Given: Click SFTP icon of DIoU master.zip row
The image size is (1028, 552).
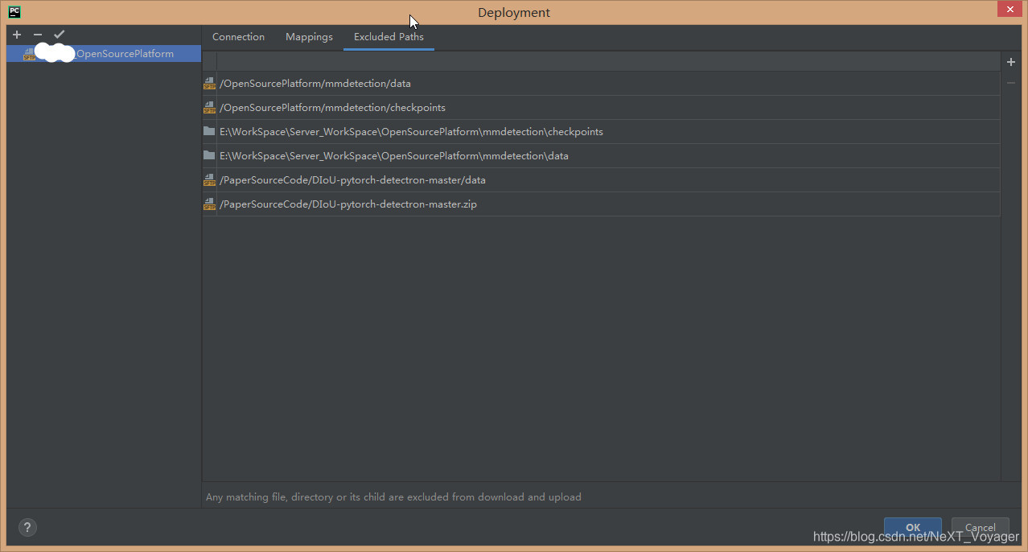Looking at the screenshot, I should coord(210,204).
